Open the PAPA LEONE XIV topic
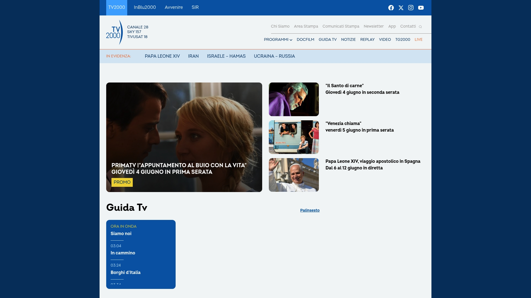 162,56
